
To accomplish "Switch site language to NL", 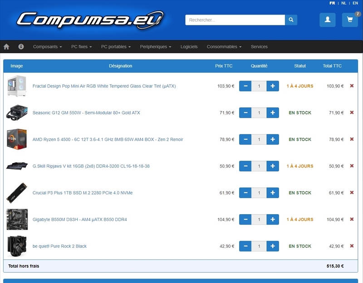I will pyautogui.click(x=343, y=3).
